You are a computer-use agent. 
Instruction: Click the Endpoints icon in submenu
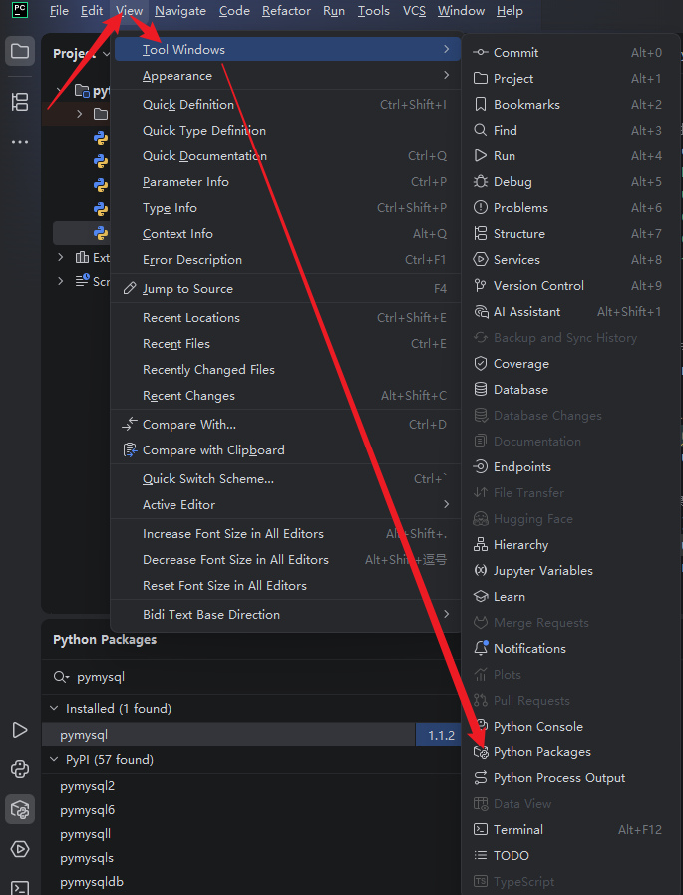click(x=481, y=466)
